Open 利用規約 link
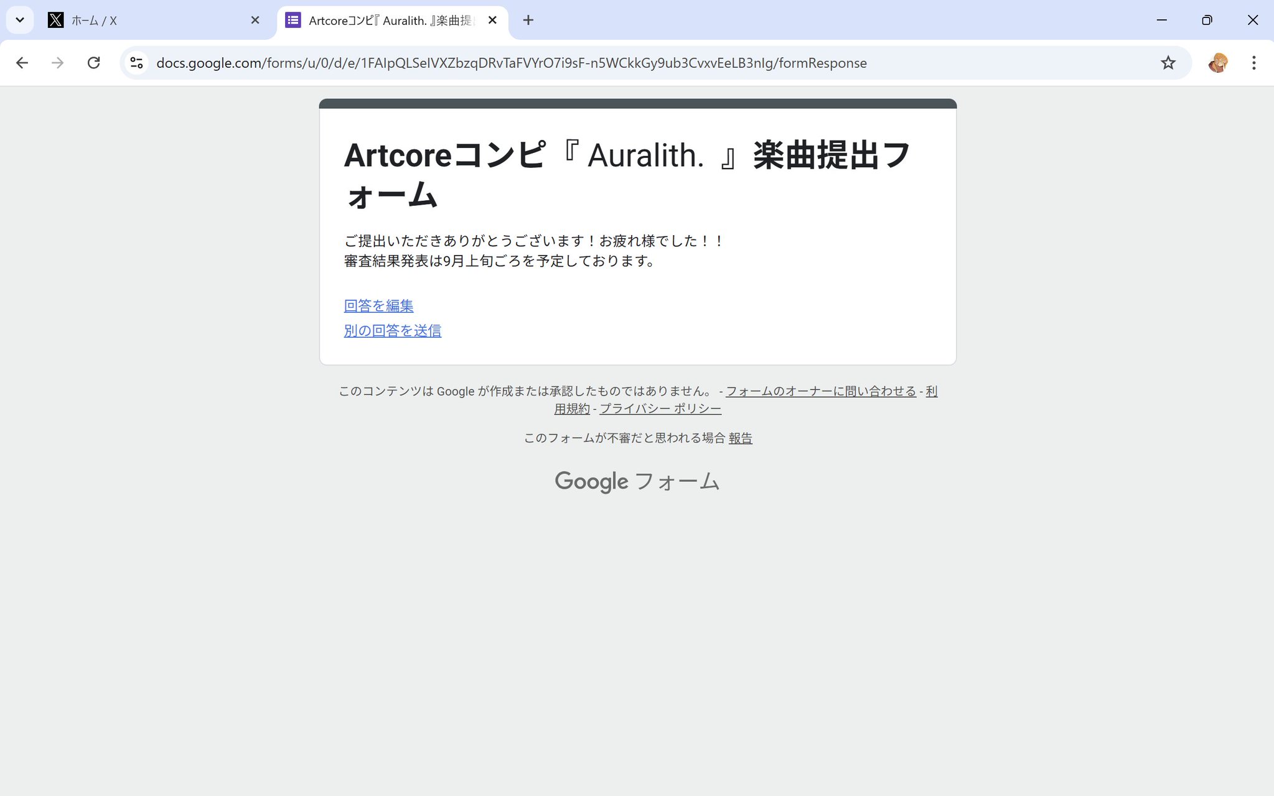Image resolution: width=1274 pixels, height=796 pixels. (x=932, y=391)
